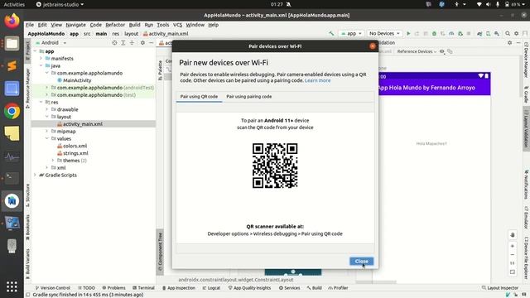Open Firefox from the Ubuntu dock
Image resolution: width=530 pixels, height=298 pixels.
pyautogui.click(x=12, y=21)
